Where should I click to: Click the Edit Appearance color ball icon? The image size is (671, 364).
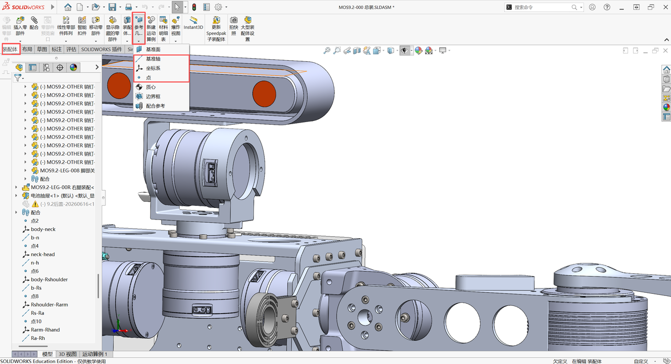coord(418,50)
